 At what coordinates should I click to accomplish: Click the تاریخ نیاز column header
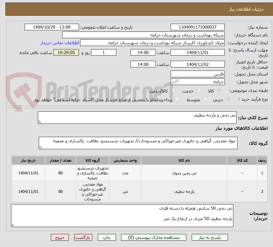28,161
